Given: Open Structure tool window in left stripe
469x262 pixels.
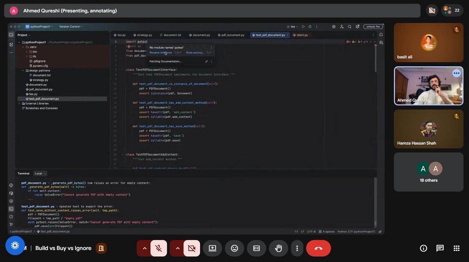Looking at the screenshot, I should point(11,44).
